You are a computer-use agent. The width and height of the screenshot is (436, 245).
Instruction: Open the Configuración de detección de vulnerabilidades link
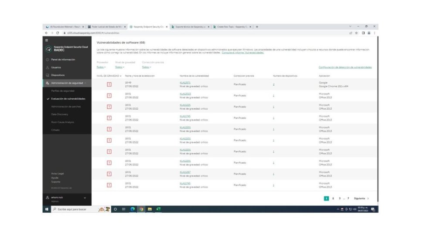click(345, 67)
